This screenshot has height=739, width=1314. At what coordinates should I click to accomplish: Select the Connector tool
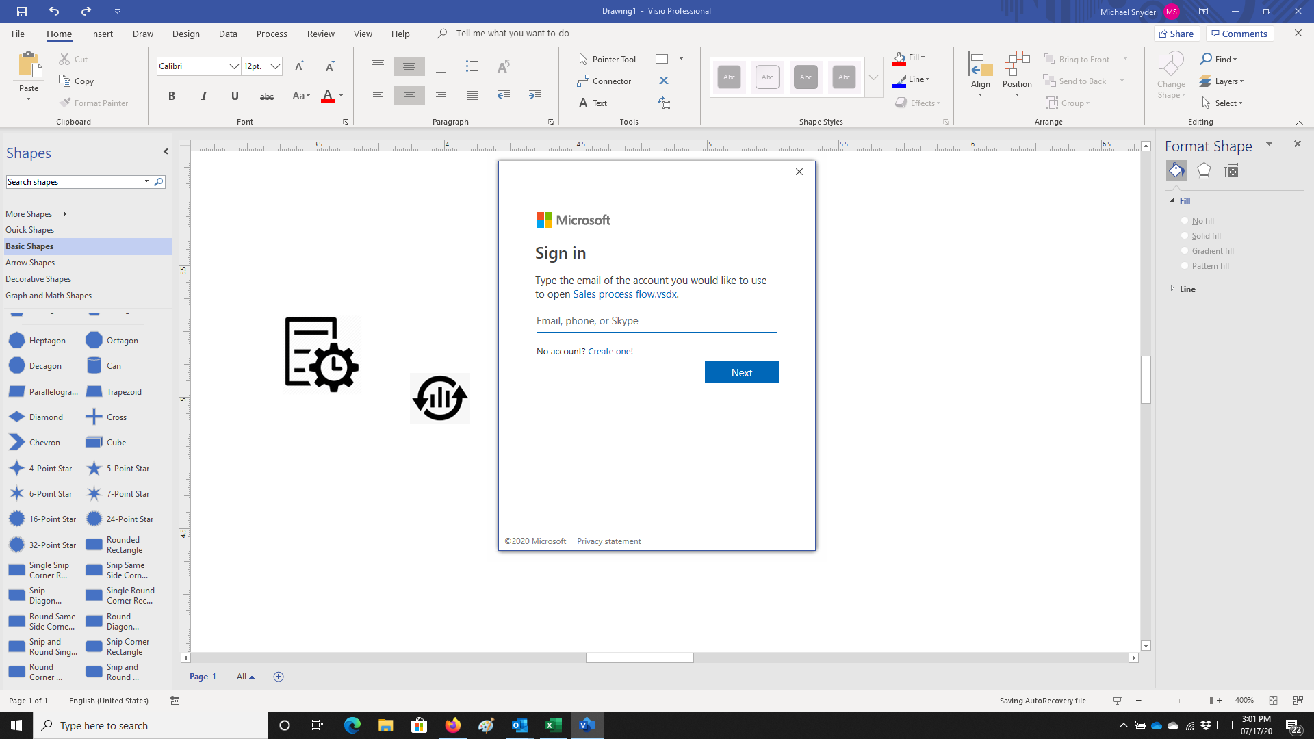605,81
